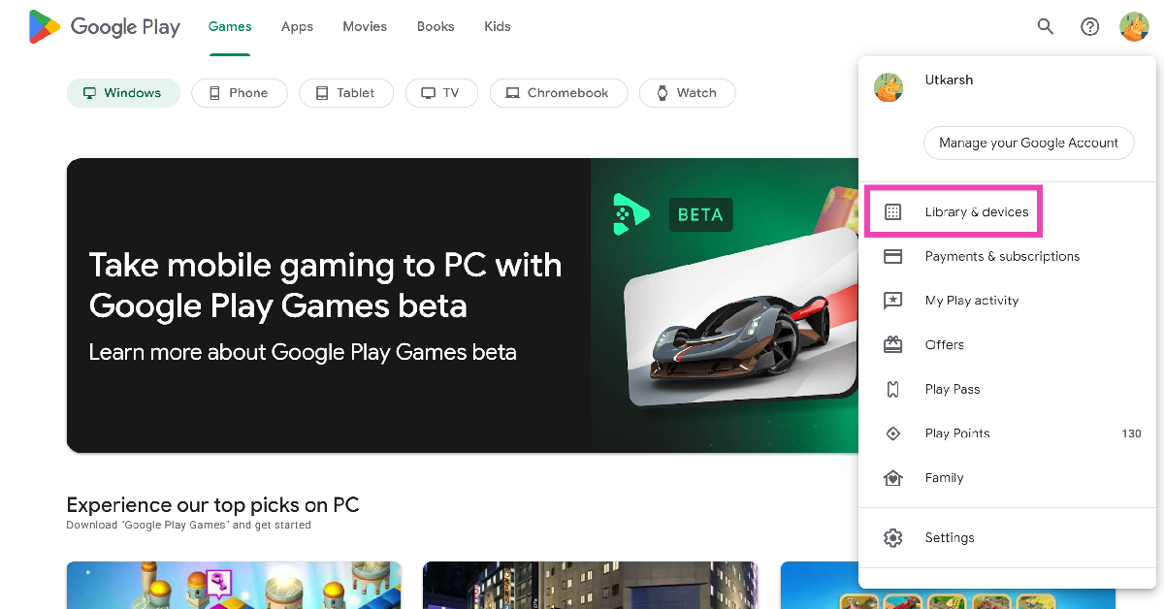Viewport: 1164px width, 609px height.
Task: Click the Settings gear icon
Action: point(893,537)
